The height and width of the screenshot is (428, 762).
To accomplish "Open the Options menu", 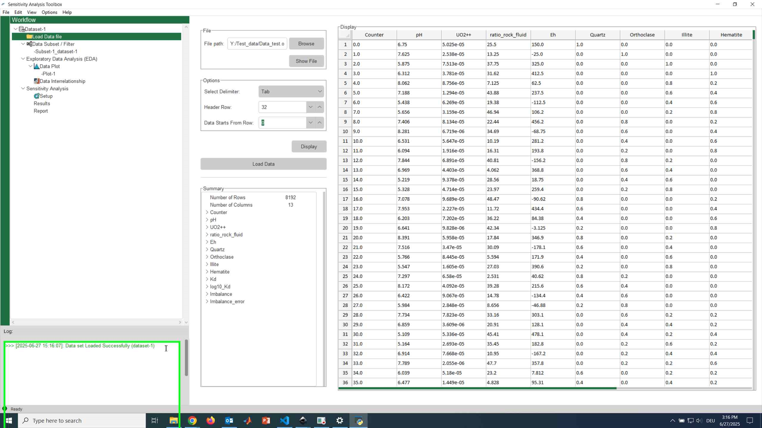I will point(49,12).
